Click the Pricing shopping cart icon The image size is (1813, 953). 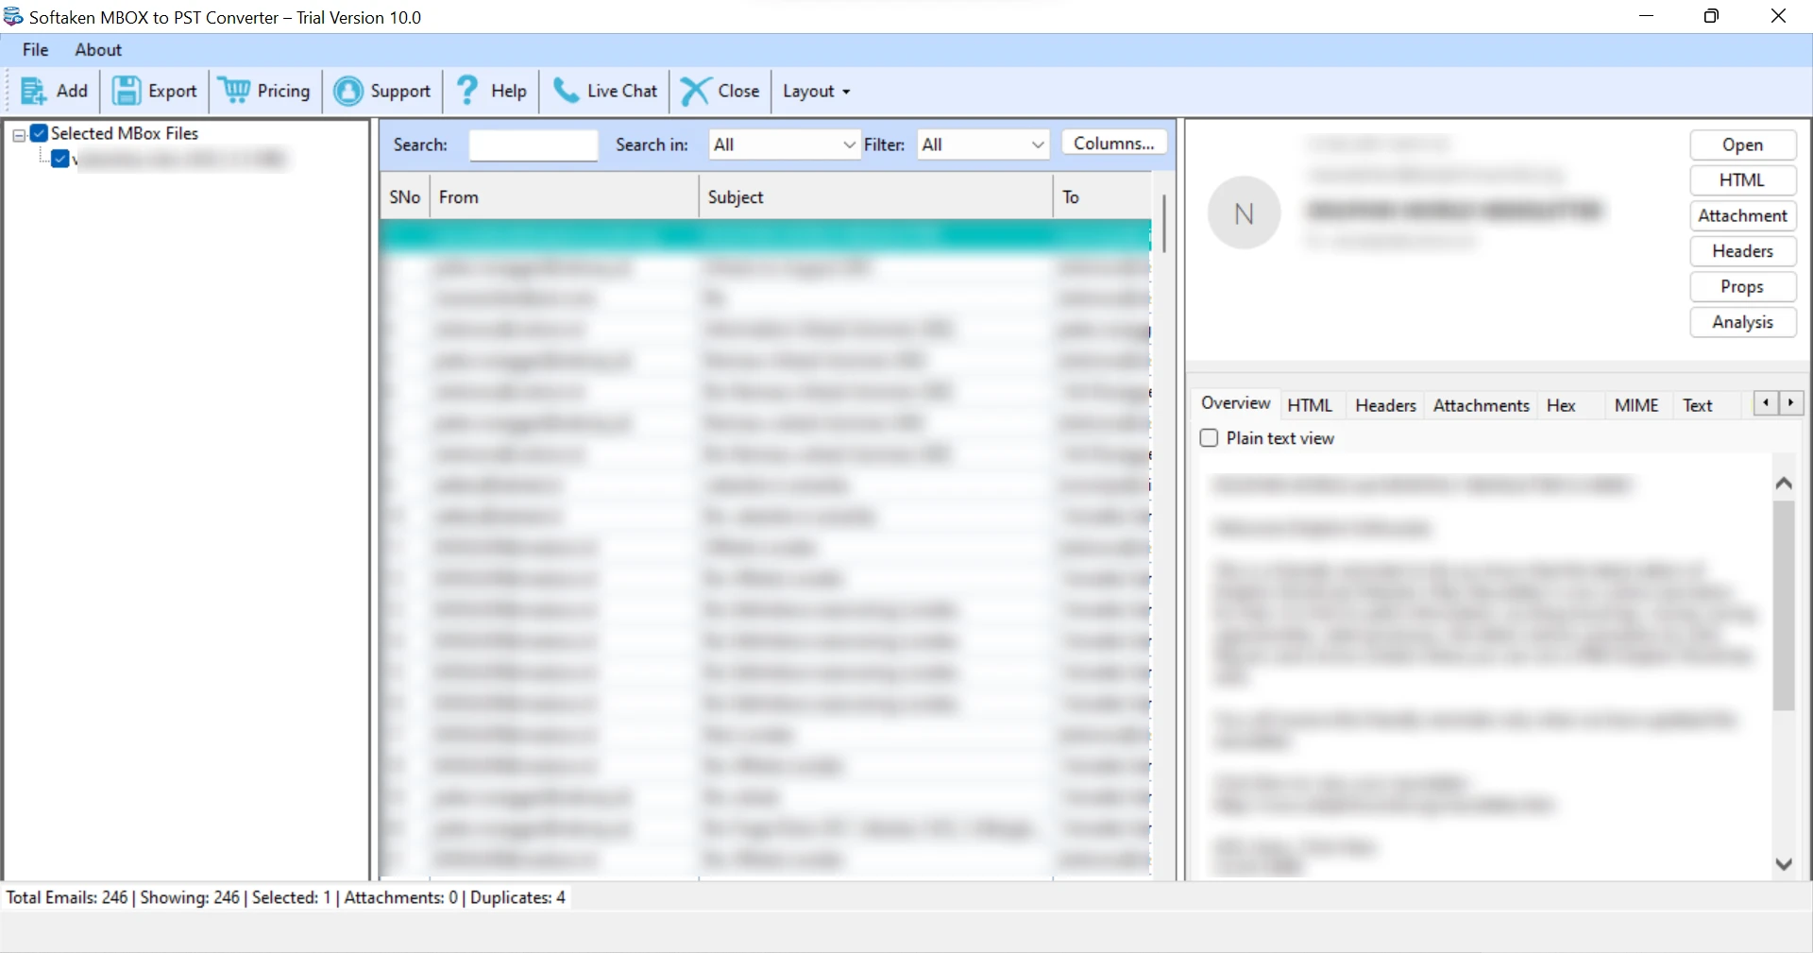click(234, 91)
